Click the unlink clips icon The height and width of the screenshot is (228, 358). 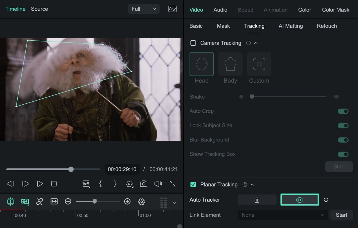pos(39,202)
